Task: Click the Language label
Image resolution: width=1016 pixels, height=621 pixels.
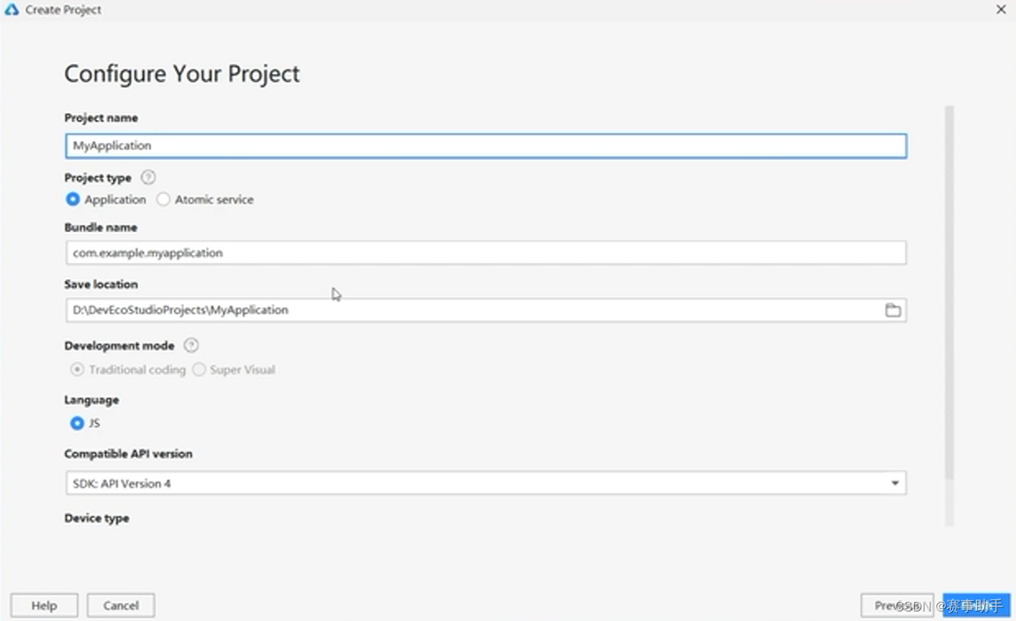Action: pyautogui.click(x=91, y=400)
